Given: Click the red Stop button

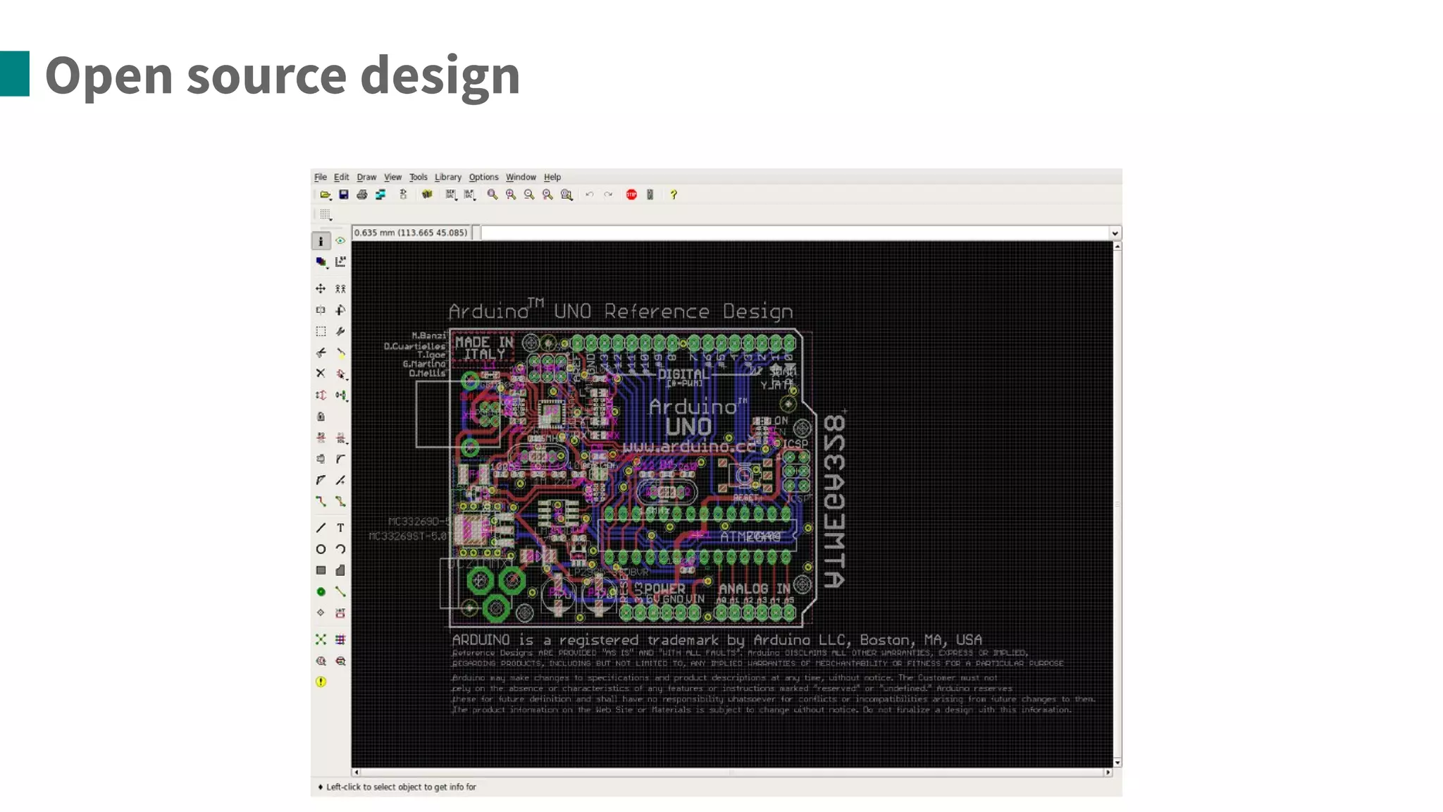Looking at the screenshot, I should click(x=631, y=195).
